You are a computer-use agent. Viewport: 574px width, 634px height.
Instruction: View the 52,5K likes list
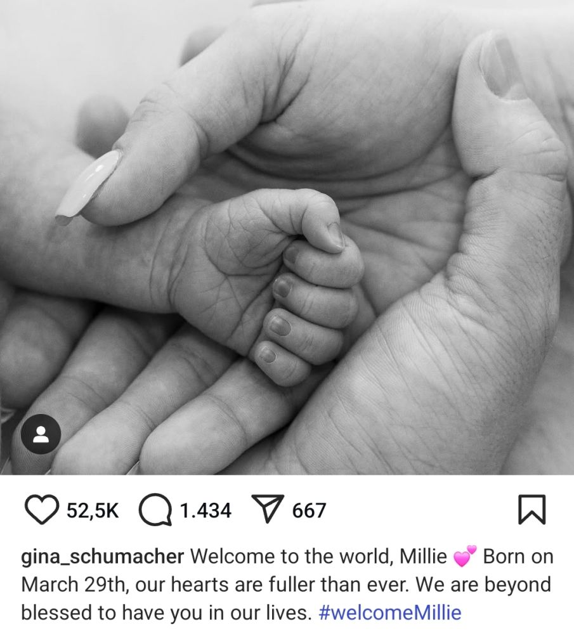pos(93,510)
